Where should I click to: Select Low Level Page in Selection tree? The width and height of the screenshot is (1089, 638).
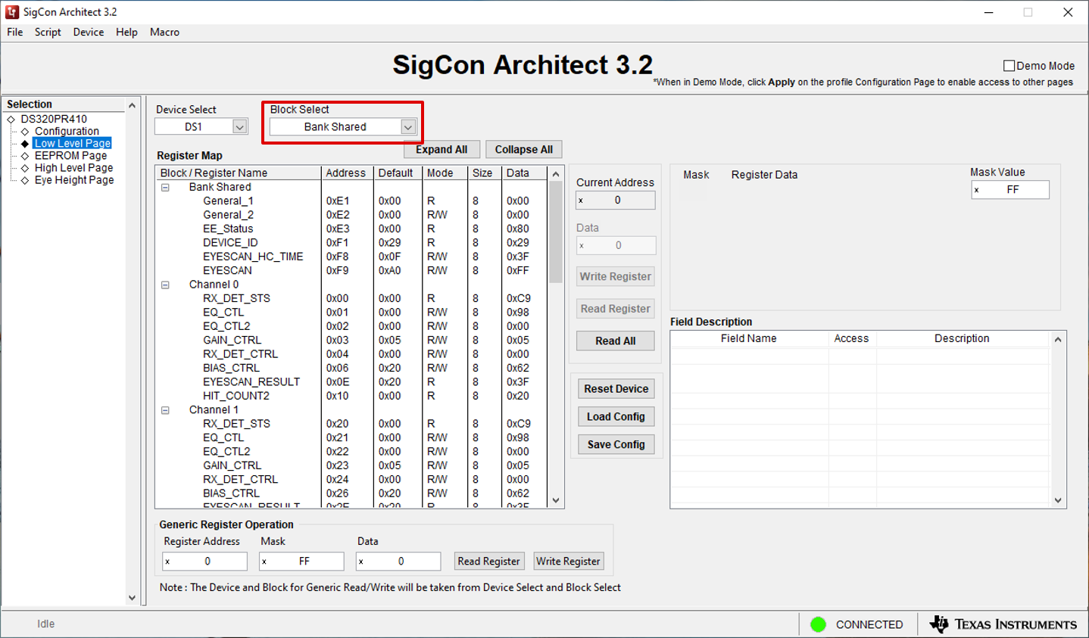click(73, 143)
